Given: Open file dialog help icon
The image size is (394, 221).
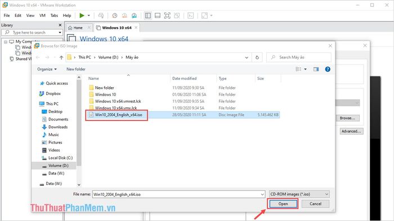Looking at the screenshot, I should coord(328,69).
